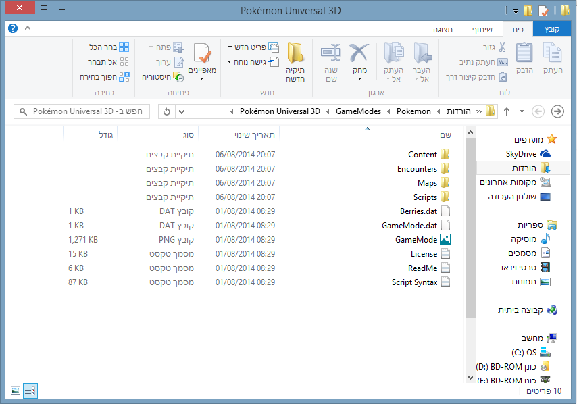
Task: Select the Content folder
Action: (x=429, y=155)
